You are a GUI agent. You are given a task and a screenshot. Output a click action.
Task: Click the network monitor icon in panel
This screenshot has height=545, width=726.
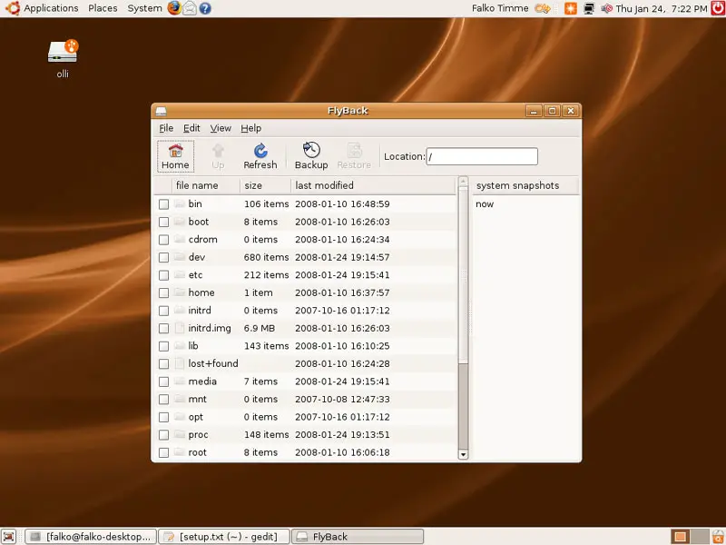point(588,8)
